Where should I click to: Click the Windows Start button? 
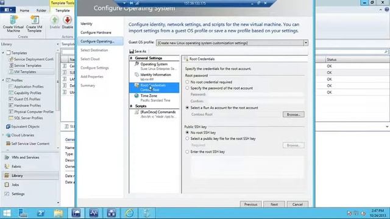(x=7, y=214)
